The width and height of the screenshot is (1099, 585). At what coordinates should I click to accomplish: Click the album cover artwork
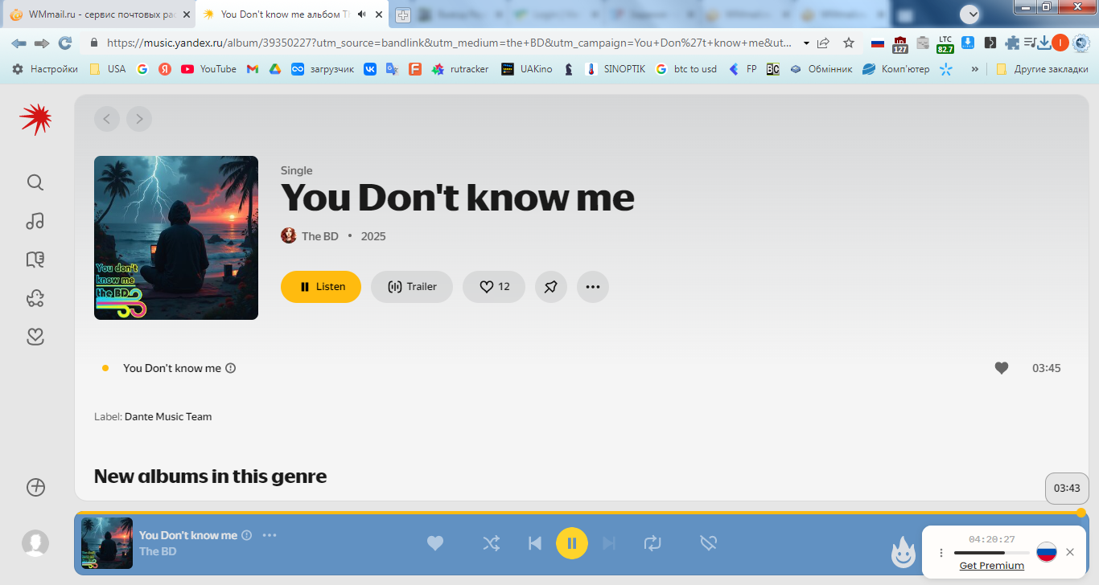[x=176, y=238]
